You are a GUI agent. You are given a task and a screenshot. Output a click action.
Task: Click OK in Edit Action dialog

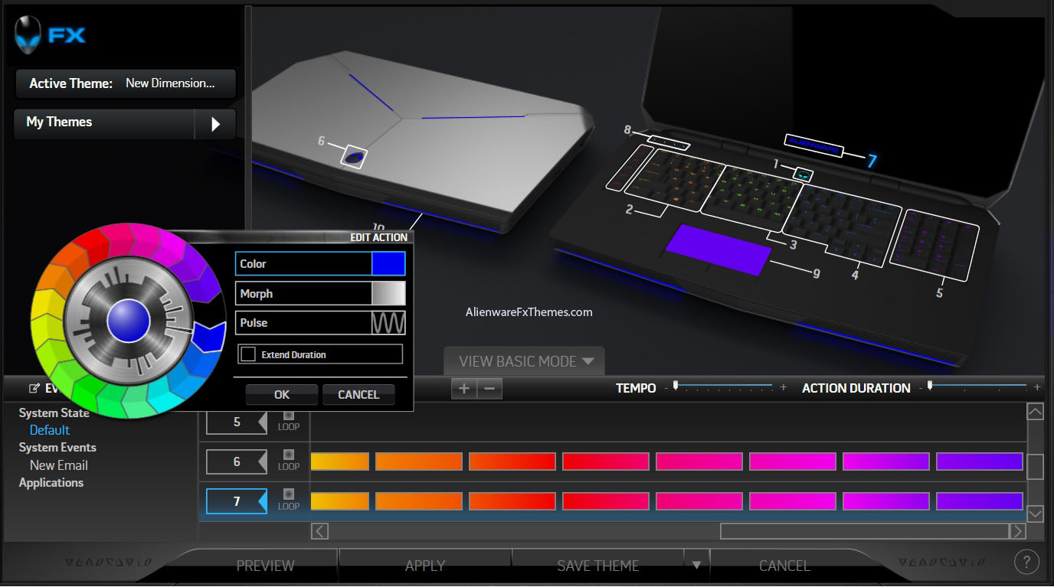pos(282,395)
